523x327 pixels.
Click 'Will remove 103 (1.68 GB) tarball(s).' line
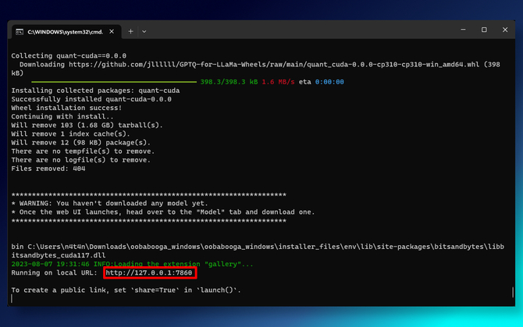click(87, 125)
